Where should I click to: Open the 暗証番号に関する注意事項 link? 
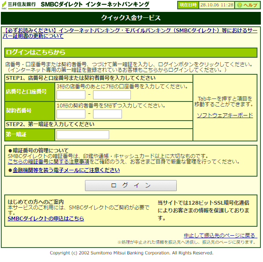(x=48, y=162)
